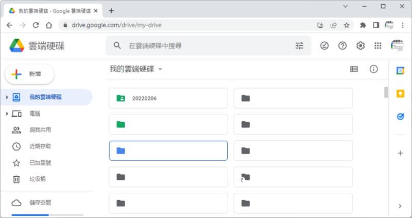This screenshot has height=218, width=412.
Task: Click the New (新增) button
Action: click(x=30, y=74)
